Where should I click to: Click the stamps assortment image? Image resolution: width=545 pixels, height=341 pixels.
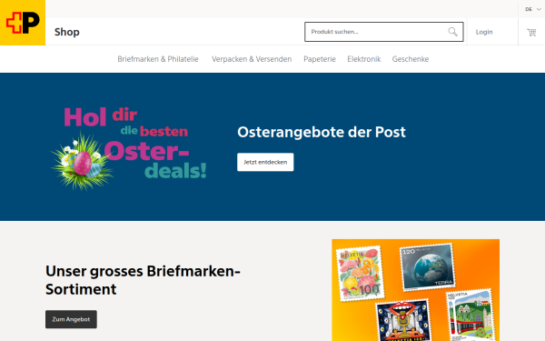[416, 290]
